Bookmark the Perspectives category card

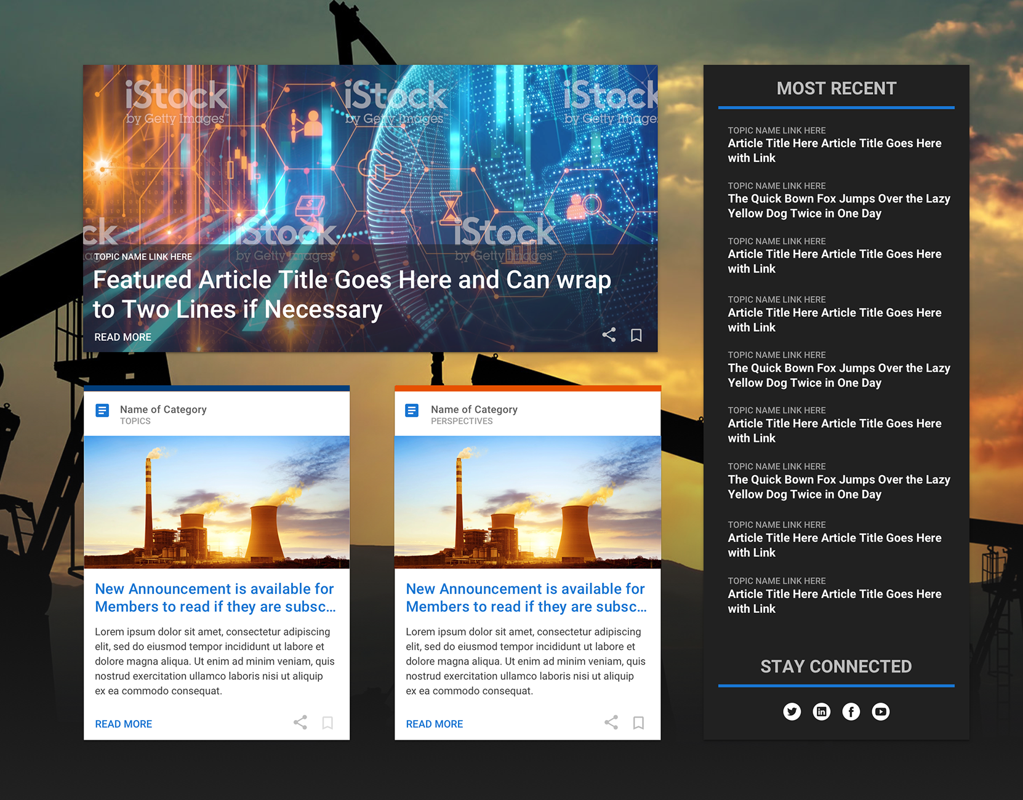638,722
